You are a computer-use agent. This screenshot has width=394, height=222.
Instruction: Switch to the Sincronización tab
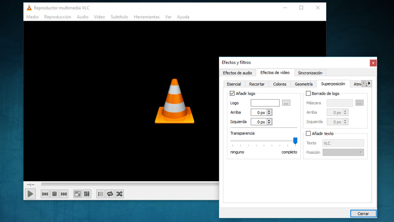click(310, 72)
